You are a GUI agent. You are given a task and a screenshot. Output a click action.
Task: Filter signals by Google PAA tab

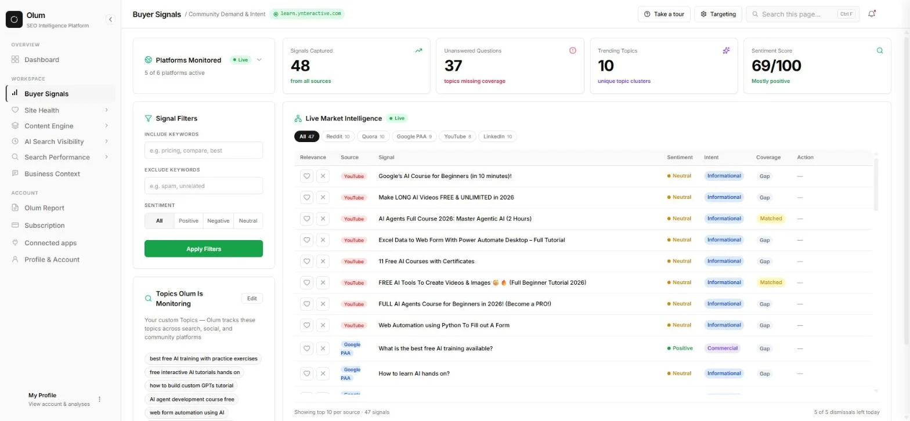pyautogui.click(x=414, y=137)
